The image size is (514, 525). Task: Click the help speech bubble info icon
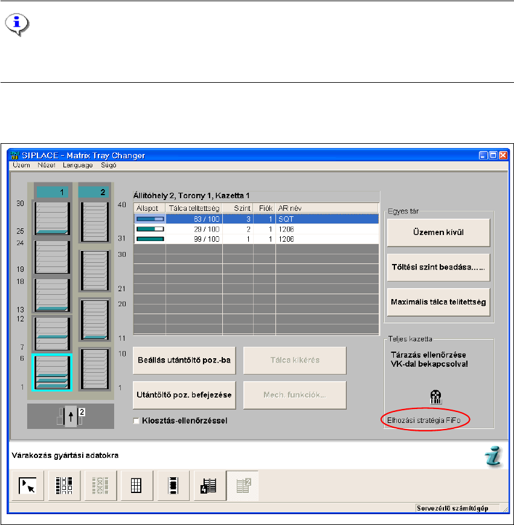[17, 24]
